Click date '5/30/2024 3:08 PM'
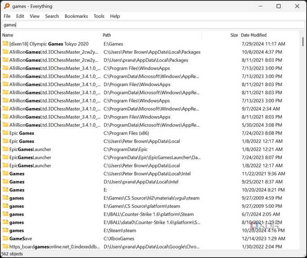 [262, 125]
